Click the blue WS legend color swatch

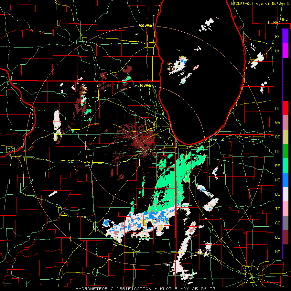click(x=286, y=180)
